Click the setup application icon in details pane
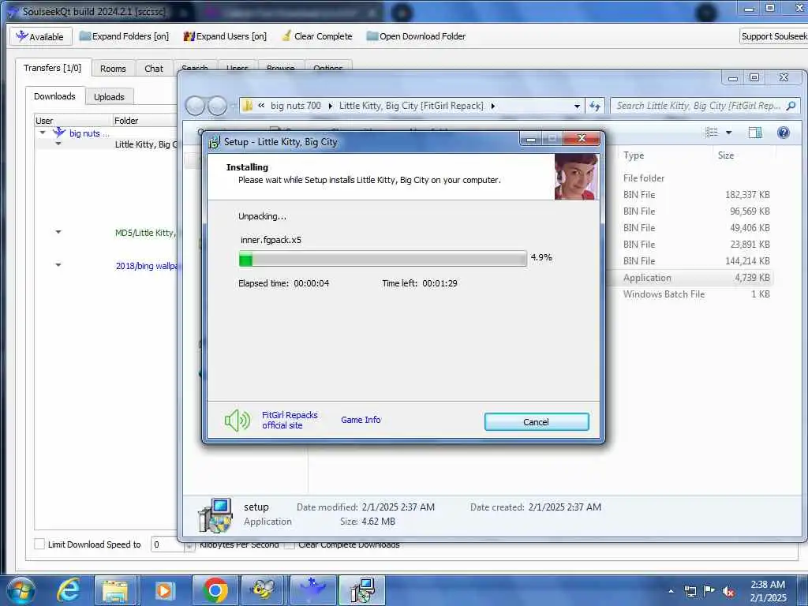Image resolution: width=808 pixels, height=606 pixels. [x=215, y=514]
